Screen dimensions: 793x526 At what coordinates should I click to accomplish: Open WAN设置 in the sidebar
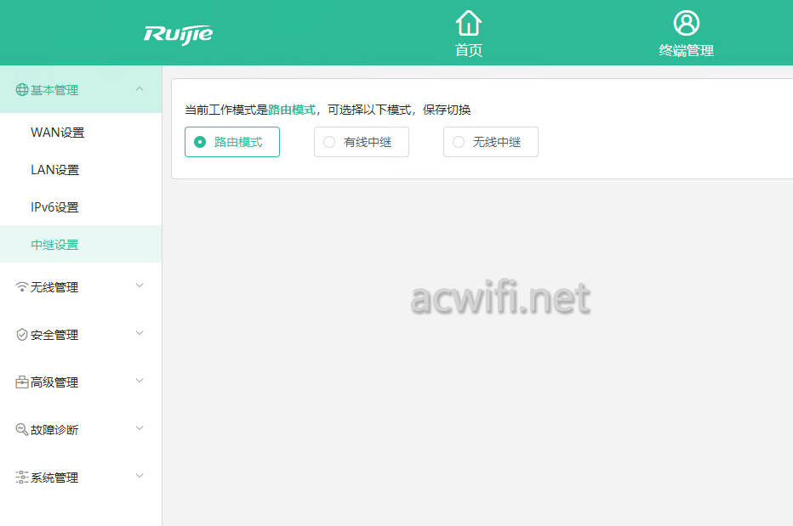coord(81,133)
